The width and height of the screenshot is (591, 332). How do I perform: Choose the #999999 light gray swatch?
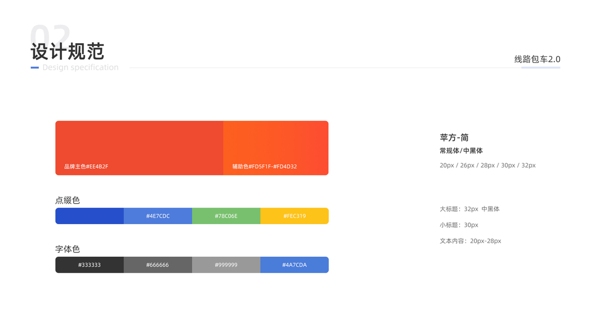[226, 265]
